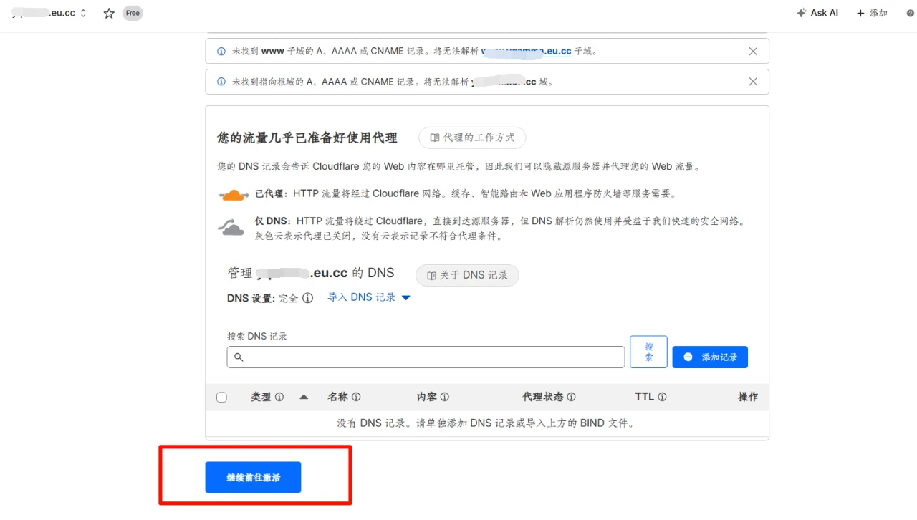
Task: Open 关于 DNS 记录 help button
Action: pos(467,275)
